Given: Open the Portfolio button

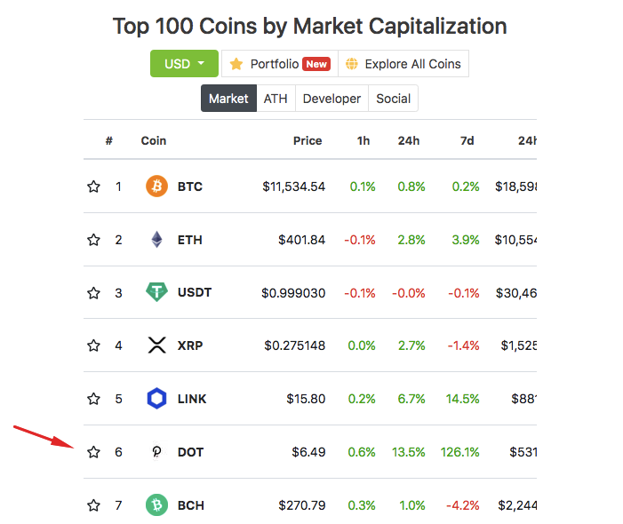Looking at the screenshot, I should point(280,64).
